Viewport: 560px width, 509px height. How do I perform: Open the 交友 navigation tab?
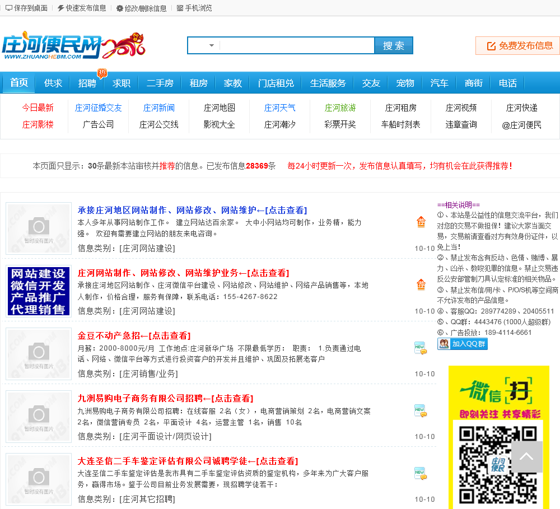(x=371, y=83)
